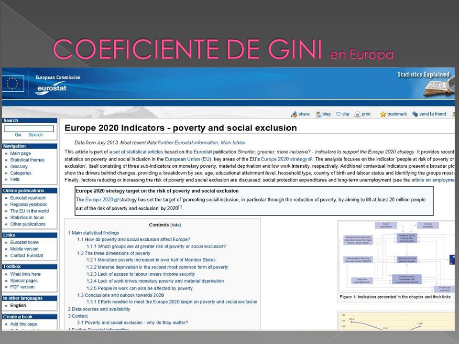Click the Search button beside Go
The width and height of the screenshot is (459, 344).
[x=36, y=135]
